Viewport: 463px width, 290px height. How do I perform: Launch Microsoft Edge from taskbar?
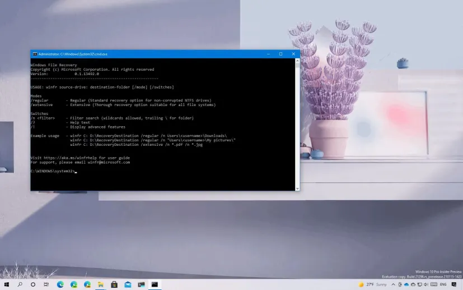coord(60,284)
